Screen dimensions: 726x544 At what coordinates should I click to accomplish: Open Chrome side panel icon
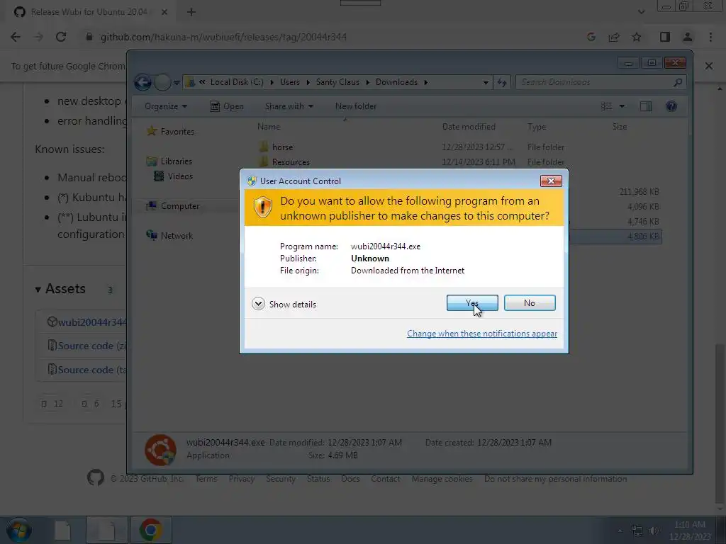[x=665, y=37]
